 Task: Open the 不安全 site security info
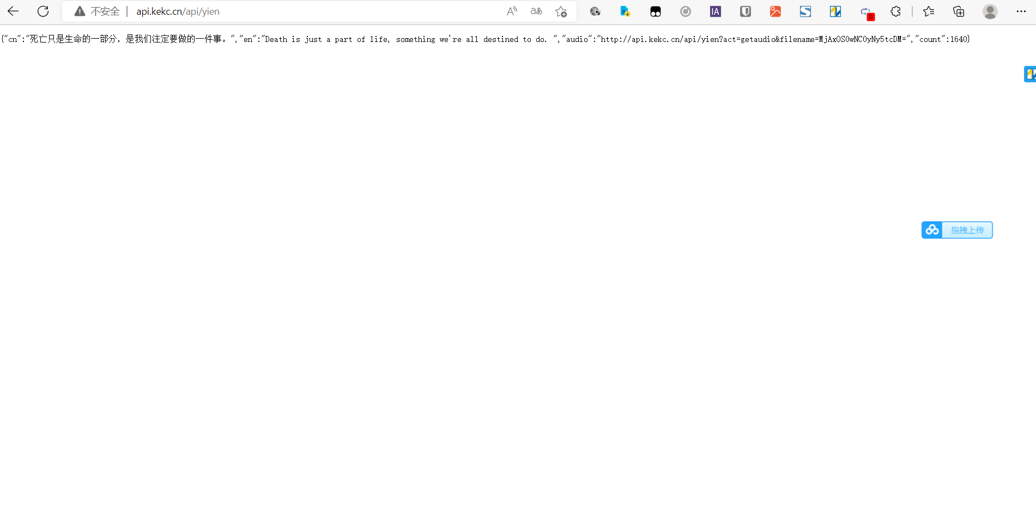coord(97,11)
